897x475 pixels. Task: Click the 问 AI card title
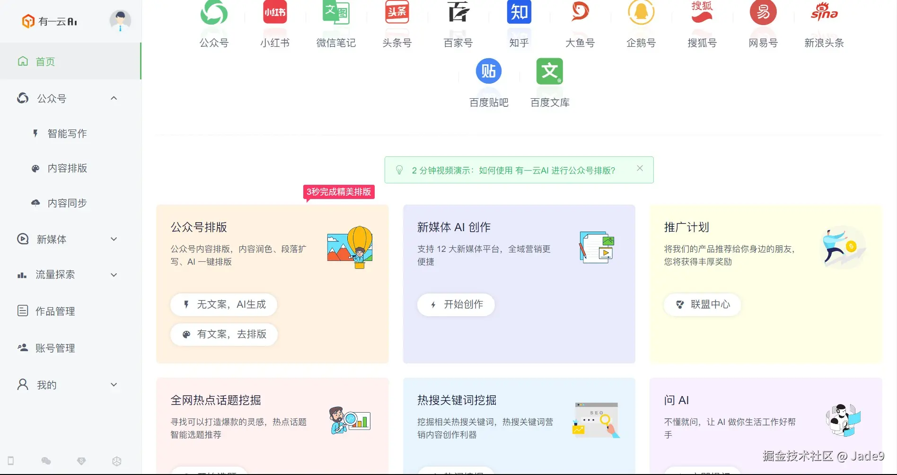(676, 400)
